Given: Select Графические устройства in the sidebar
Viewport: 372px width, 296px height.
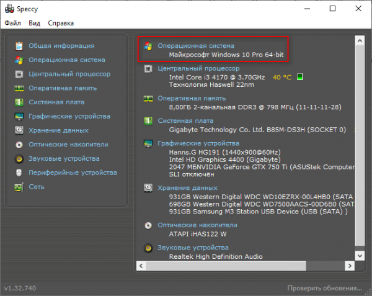Looking at the screenshot, I should click(69, 116).
